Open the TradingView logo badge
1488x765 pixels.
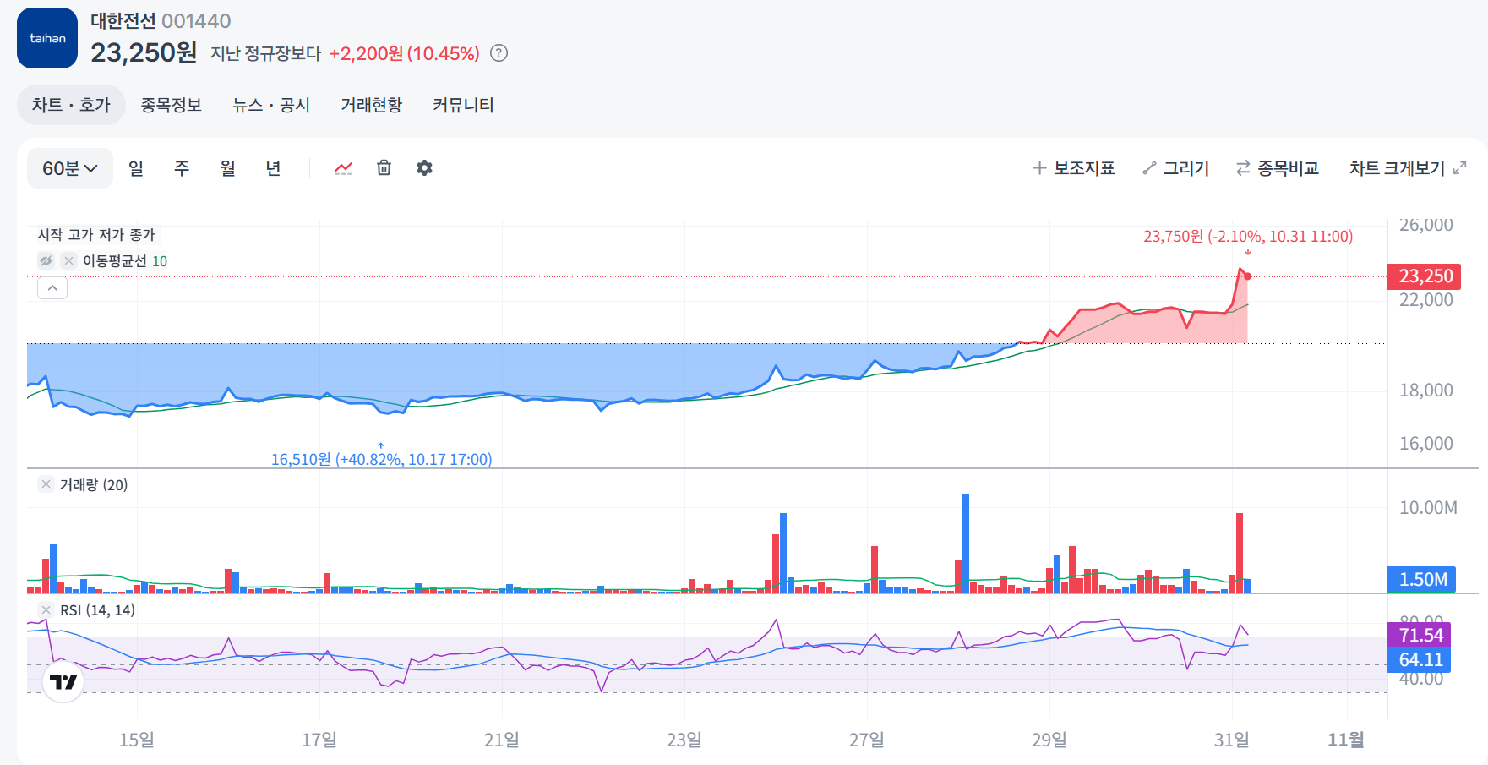tap(63, 682)
